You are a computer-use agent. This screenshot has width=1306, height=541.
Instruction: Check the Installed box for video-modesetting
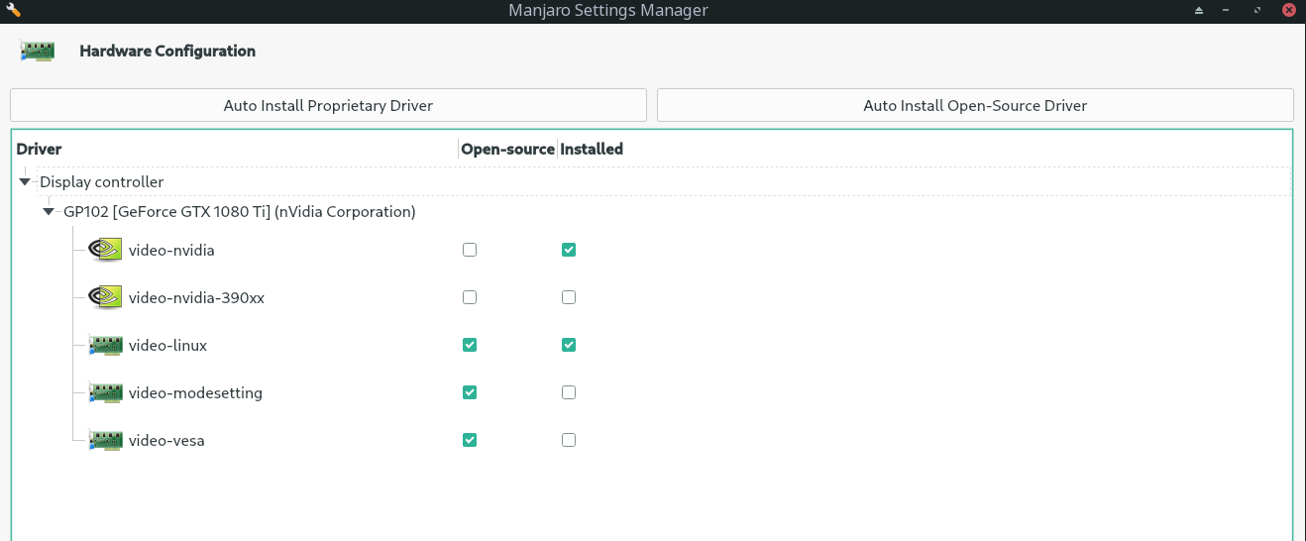(569, 392)
